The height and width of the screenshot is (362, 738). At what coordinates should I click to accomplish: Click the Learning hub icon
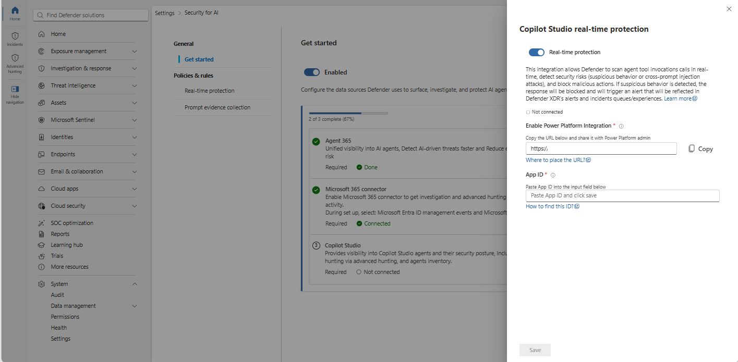click(x=42, y=245)
